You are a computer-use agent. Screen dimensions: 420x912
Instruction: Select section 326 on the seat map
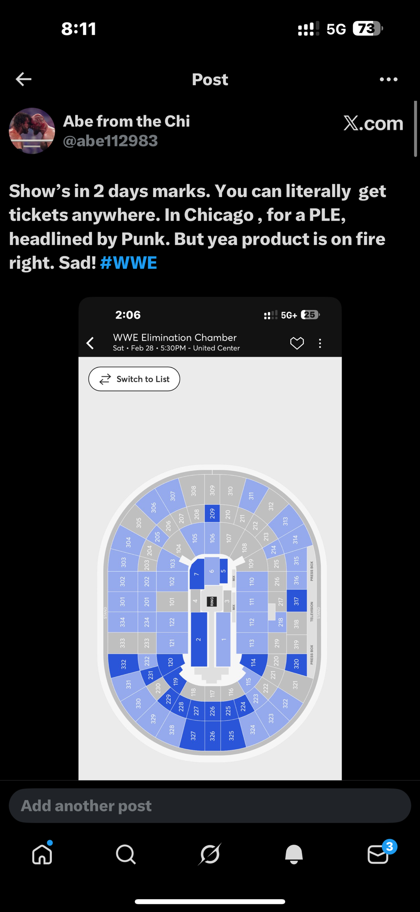[212, 735]
